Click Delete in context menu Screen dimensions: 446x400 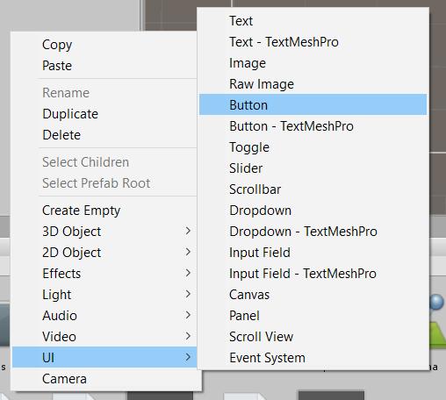[104, 135]
